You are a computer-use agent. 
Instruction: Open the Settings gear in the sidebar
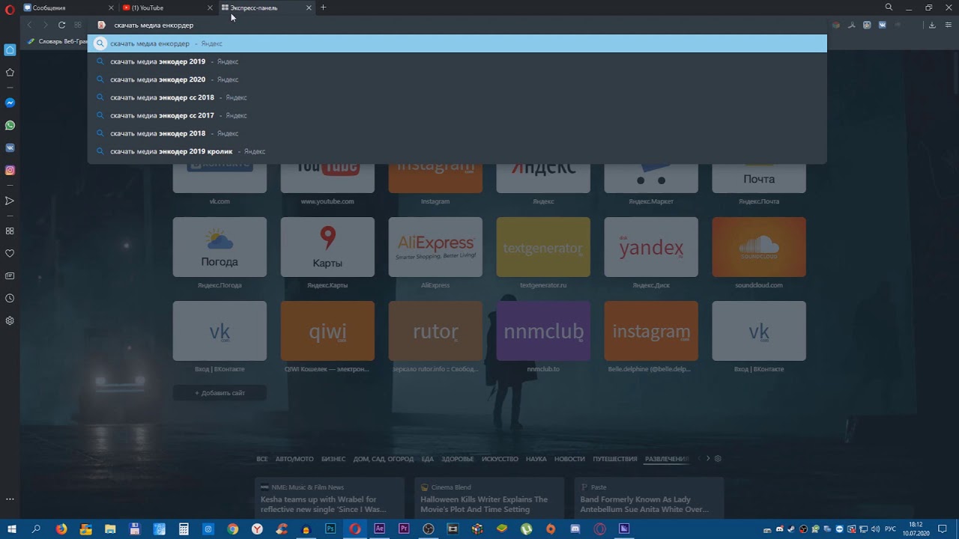click(10, 320)
